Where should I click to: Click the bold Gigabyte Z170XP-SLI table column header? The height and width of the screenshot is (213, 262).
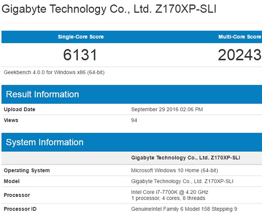click(186, 158)
